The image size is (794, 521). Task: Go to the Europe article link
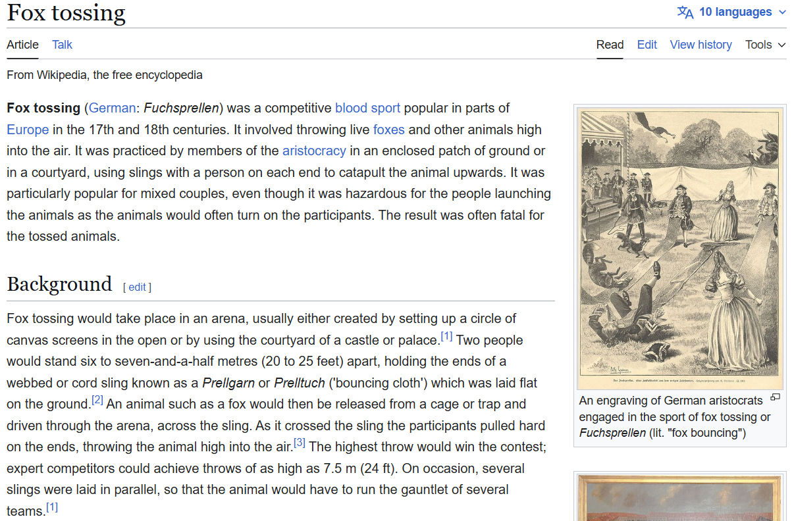pos(28,130)
